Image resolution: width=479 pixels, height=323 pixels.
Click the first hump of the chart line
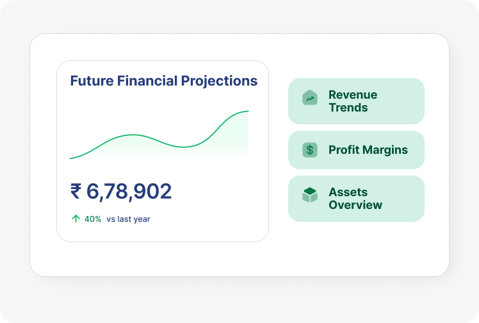[133, 135]
